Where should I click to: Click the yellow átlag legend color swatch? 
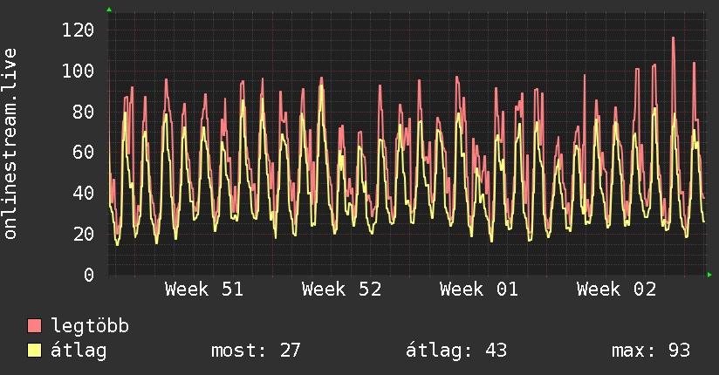click(35, 351)
